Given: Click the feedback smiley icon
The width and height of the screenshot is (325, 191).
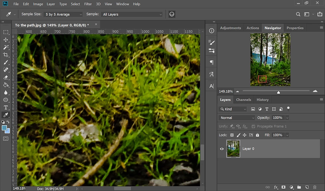Looking at the screenshot, I should [x=172, y=14].
